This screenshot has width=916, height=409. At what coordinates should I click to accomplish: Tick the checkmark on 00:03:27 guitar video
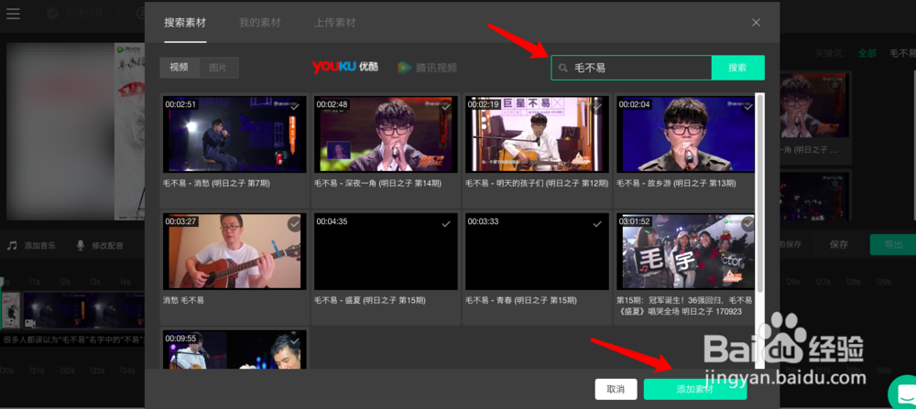point(294,223)
